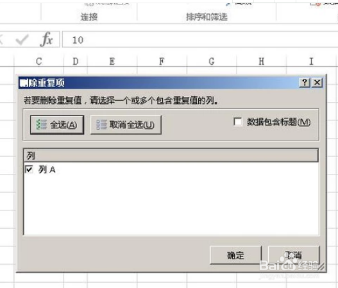Click the 排序和筛选 ribbon group label
Viewport: 338px width, 288px height.
click(x=207, y=17)
